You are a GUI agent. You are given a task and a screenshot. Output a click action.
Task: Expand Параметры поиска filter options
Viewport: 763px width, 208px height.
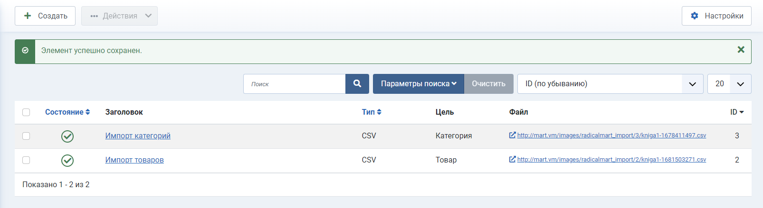(419, 84)
